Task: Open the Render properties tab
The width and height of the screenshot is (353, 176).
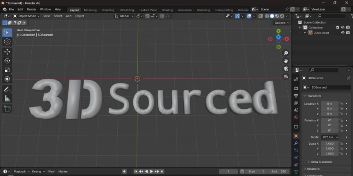Action: 296,88
